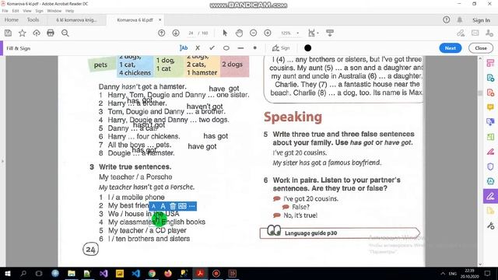The image size is (498, 280).
Task: Click the page number input field
Action: (191, 33)
